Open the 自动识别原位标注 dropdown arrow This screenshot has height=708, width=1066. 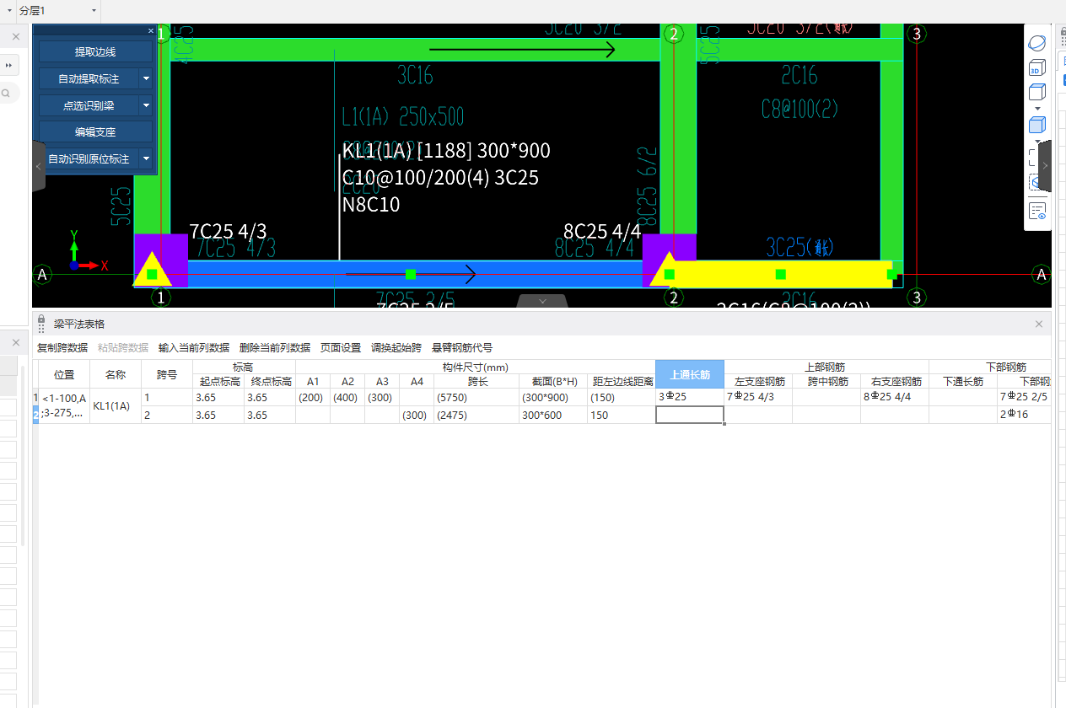pyautogui.click(x=146, y=158)
